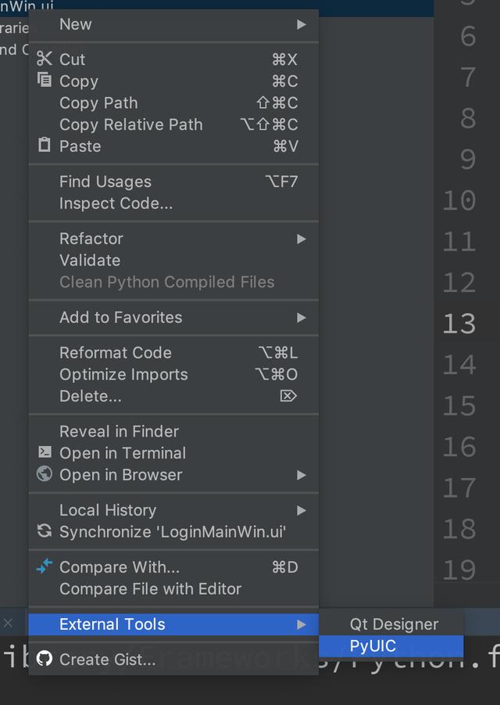Click the Copy documents icon
The height and width of the screenshot is (705, 500).
(44, 80)
